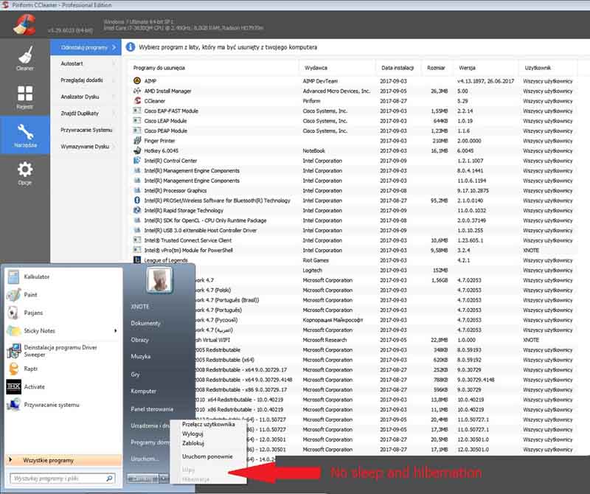
Task: Open the Cleaner section in sidebar
Action: (x=25, y=58)
